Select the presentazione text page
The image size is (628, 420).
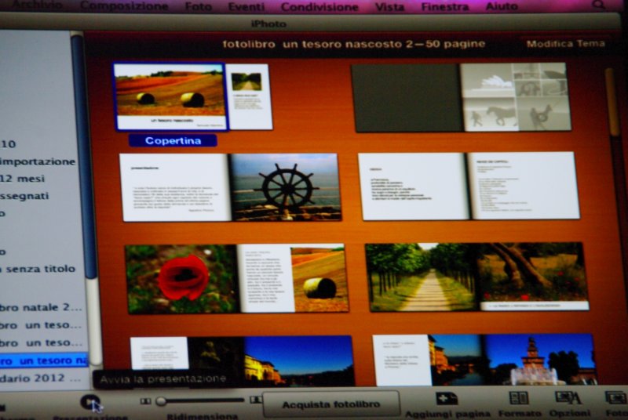(175, 187)
